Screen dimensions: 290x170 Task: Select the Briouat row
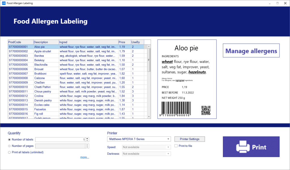tap(76, 69)
